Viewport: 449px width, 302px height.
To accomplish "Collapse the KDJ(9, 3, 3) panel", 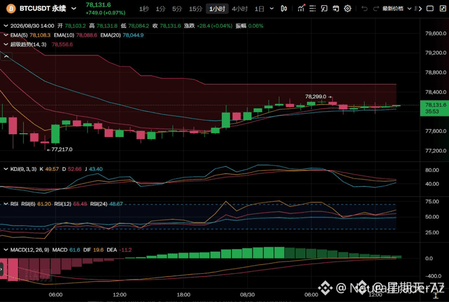I will (x=6, y=169).
